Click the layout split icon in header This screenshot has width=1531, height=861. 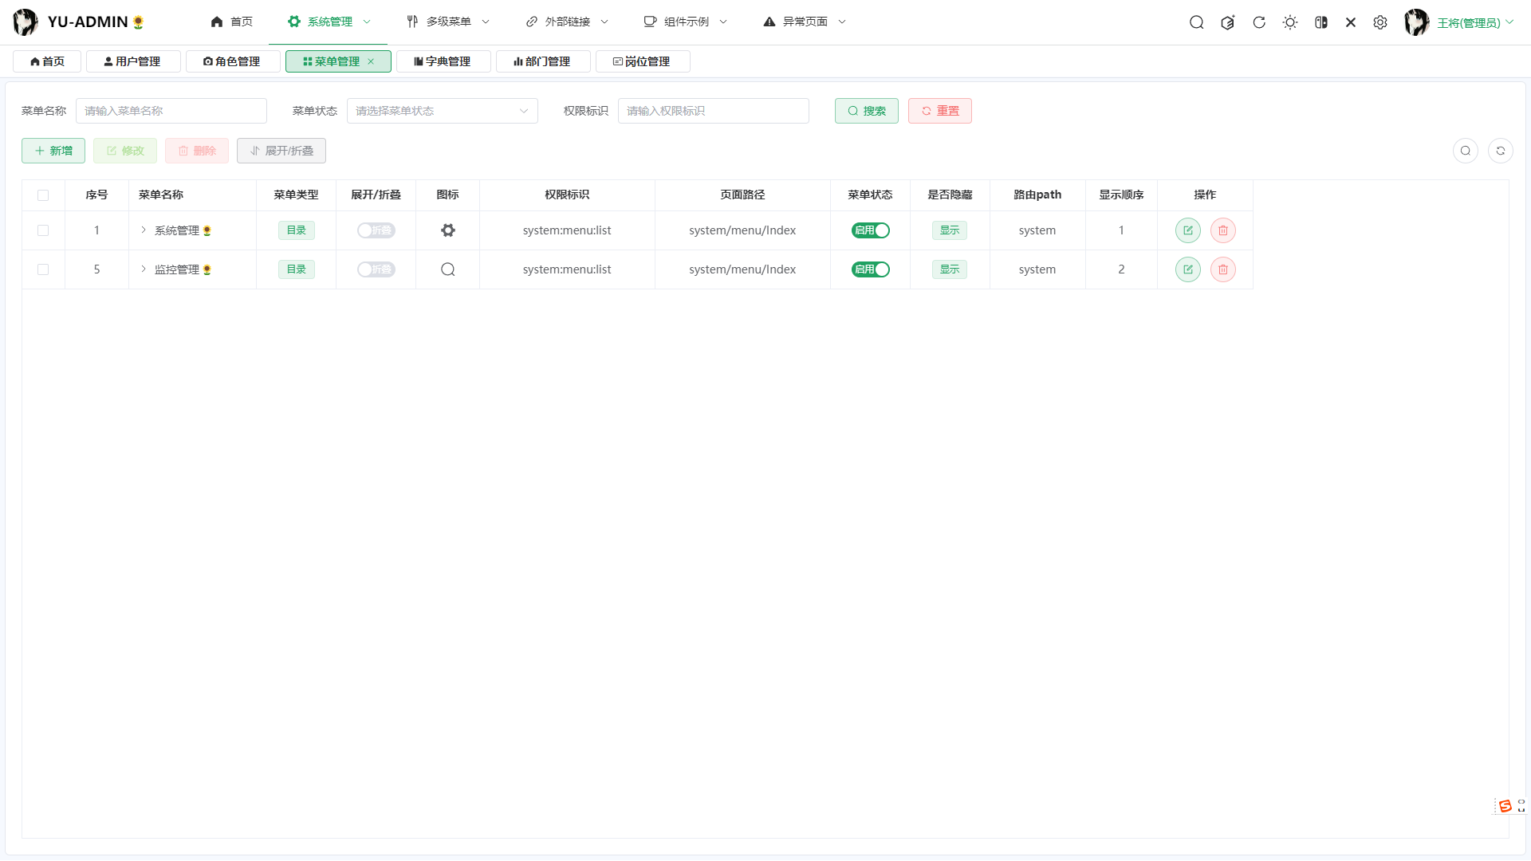pos(1320,22)
